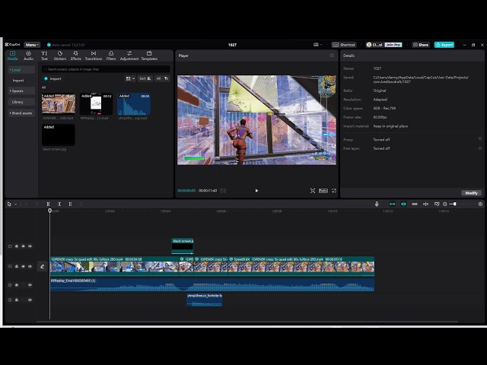This screenshot has height=365, width=487.
Task: Open the select tool dropdown arrow
Action: click(15, 204)
